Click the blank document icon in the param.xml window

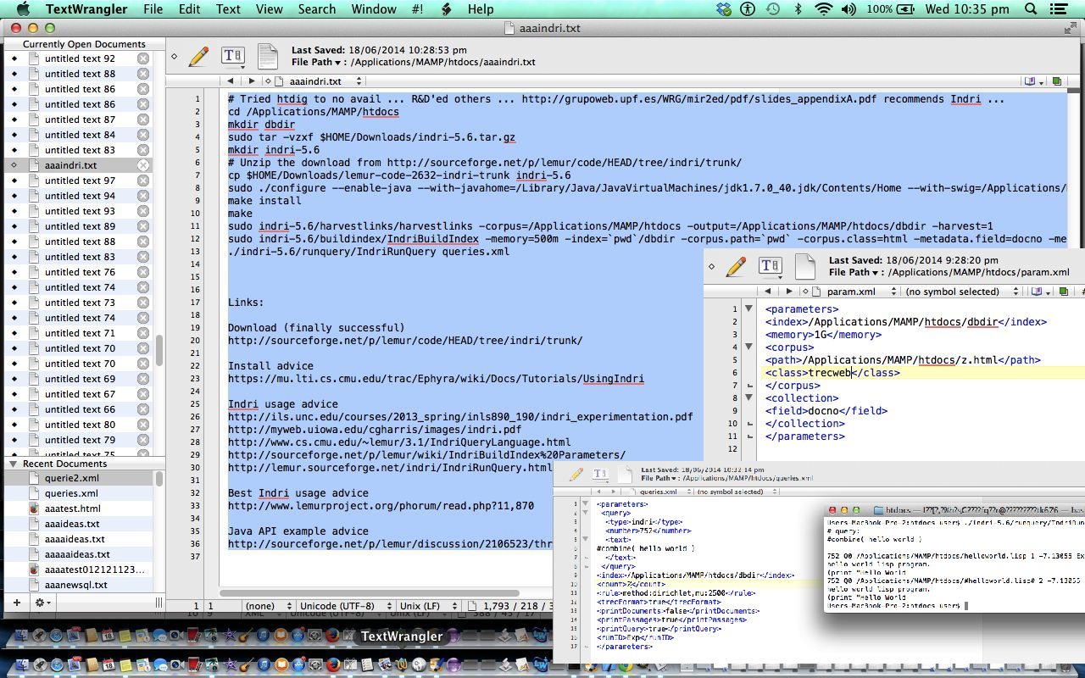coord(804,267)
